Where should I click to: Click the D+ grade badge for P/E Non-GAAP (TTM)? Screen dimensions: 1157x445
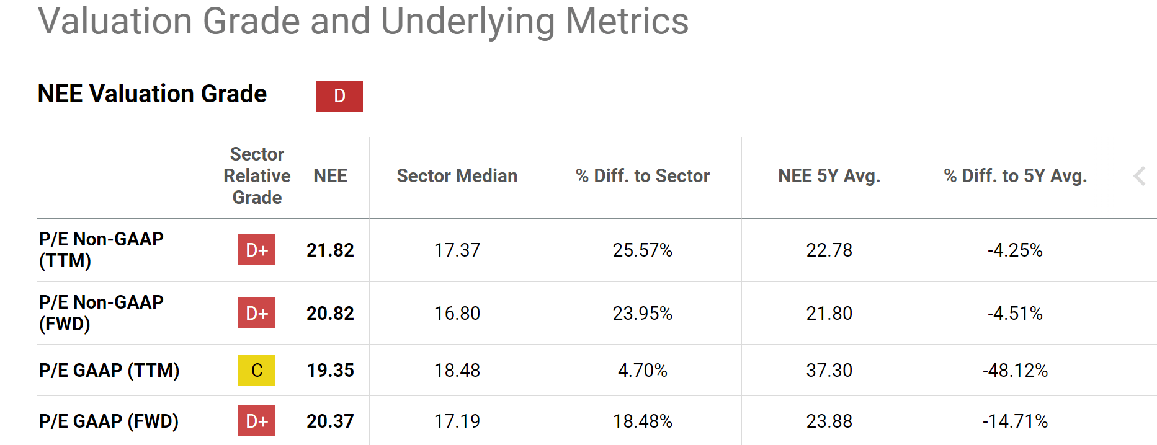257,250
